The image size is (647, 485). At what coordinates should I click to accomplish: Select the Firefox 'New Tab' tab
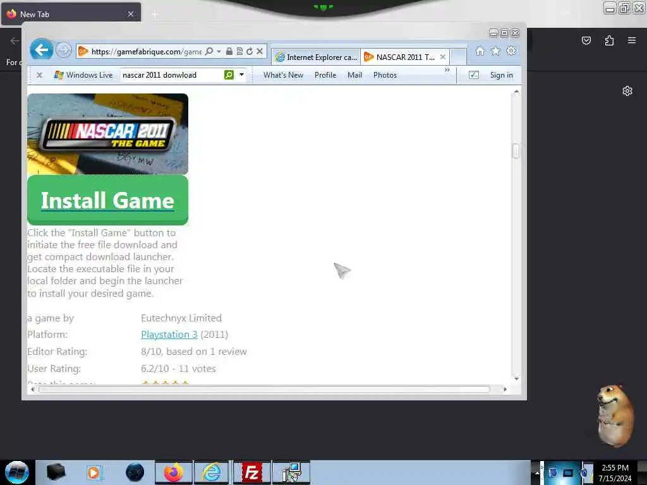71,14
